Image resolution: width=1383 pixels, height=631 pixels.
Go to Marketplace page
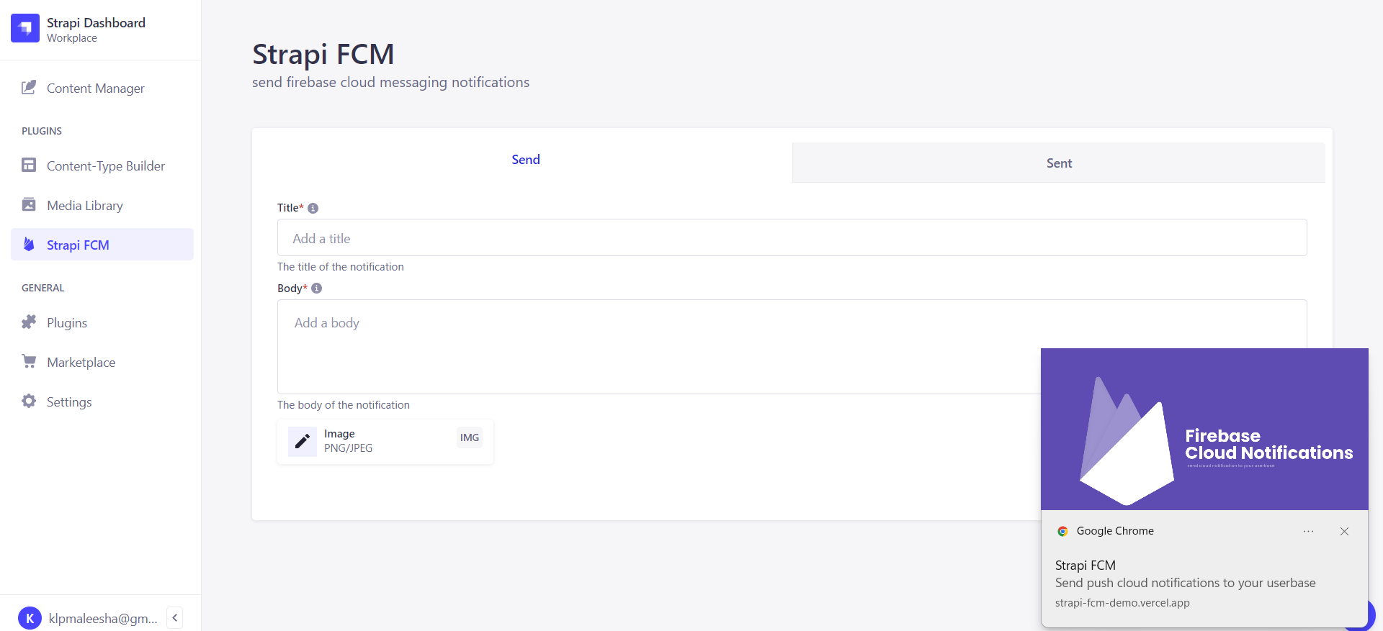pyautogui.click(x=102, y=362)
